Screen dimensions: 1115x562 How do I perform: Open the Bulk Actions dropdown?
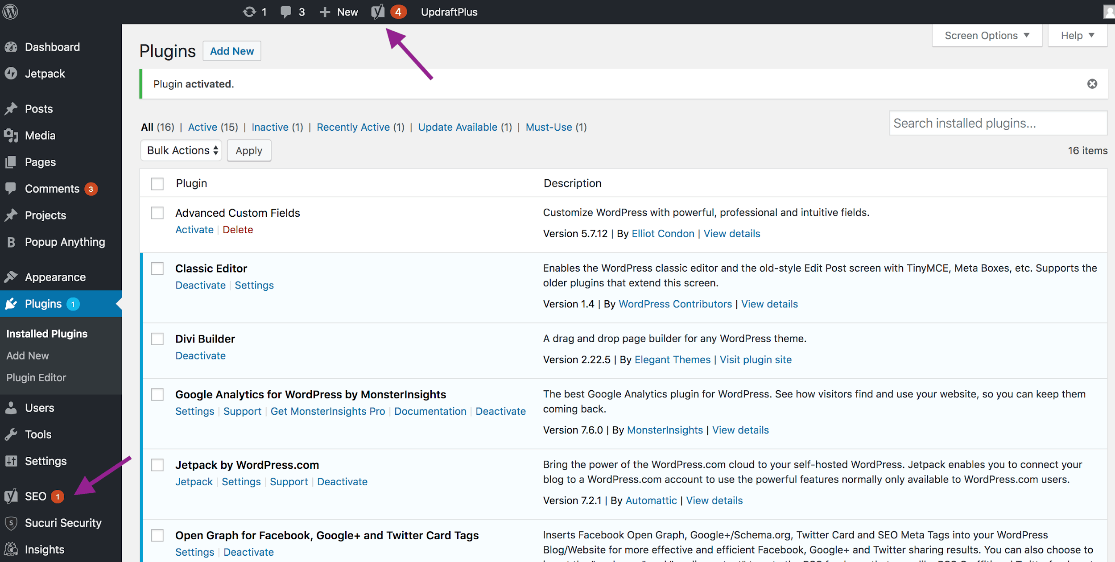pos(181,150)
